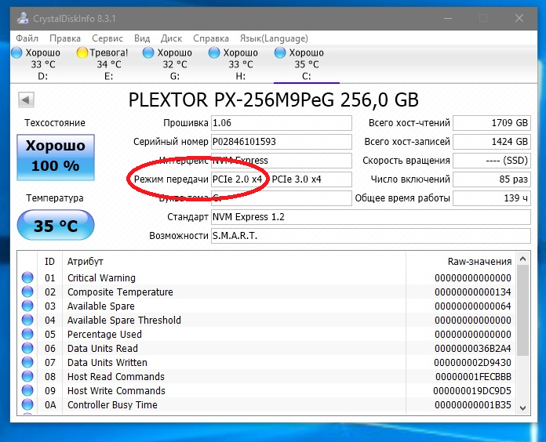Select the Composite Temperature attribute text

click(x=120, y=292)
